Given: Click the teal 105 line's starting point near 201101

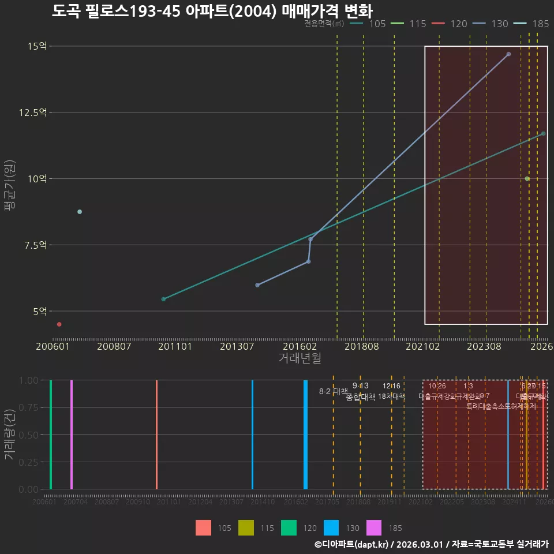Looking at the screenshot, I should (163, 300).
